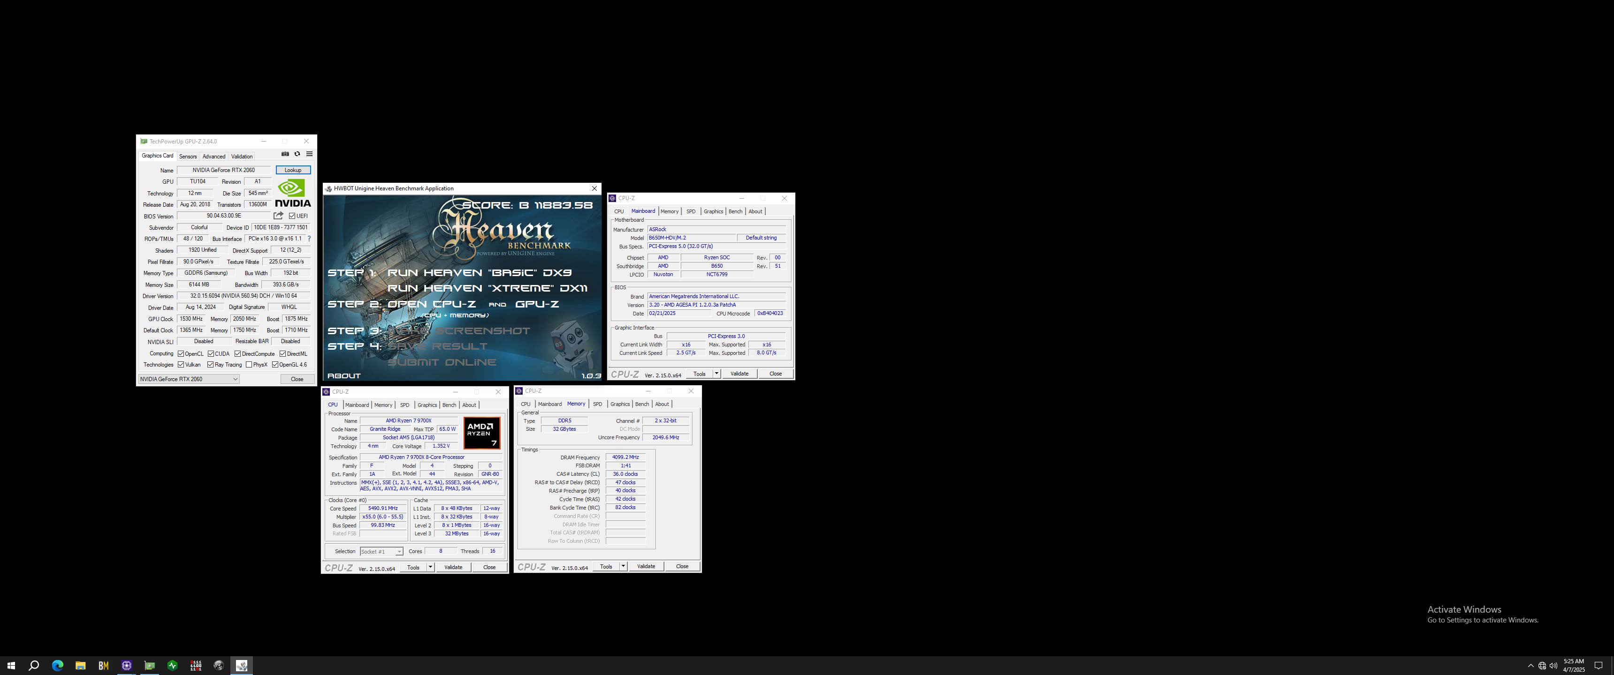This screenshot has height=675, width=1614.
Task: Click ABOUT in Heaven Benchmark window
Action: 344,375
